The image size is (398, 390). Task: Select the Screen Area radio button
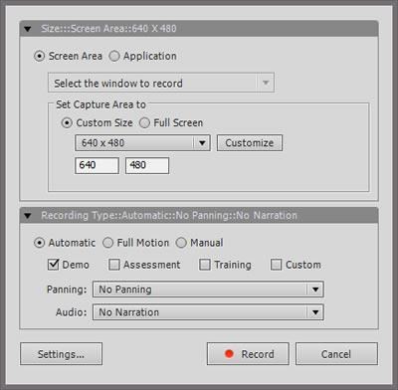coord(39,56)
